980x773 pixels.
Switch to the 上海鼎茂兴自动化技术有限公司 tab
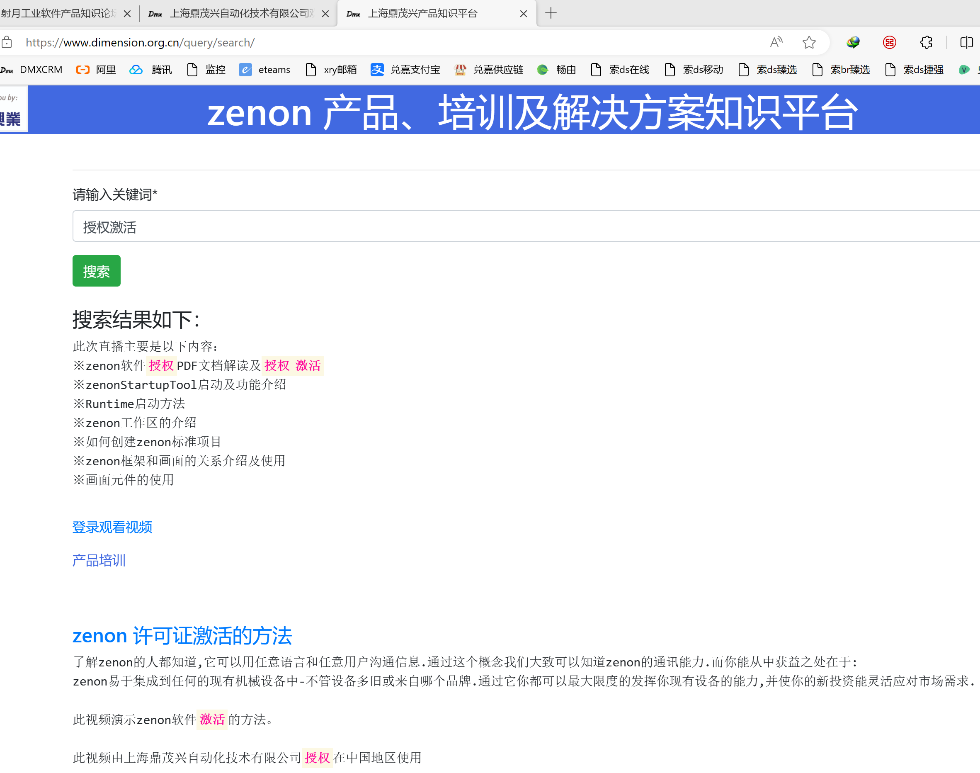[x=238, y=14]
